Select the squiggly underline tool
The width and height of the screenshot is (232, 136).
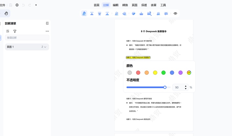coord(107,14)
